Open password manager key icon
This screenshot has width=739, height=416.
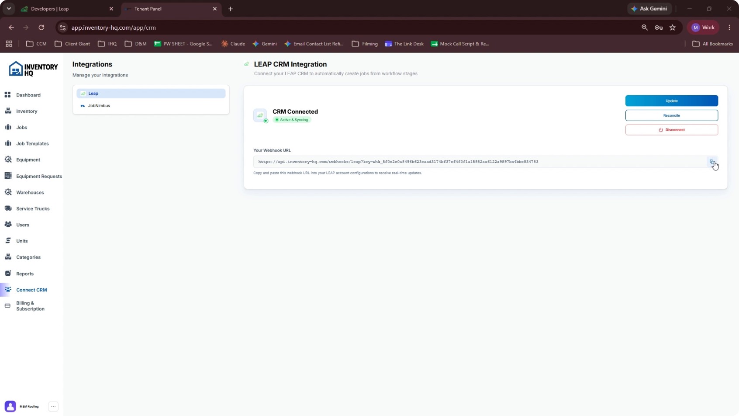tap(659, 28)
